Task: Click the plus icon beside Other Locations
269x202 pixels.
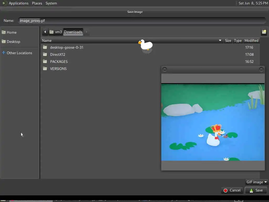Action: 4,53
